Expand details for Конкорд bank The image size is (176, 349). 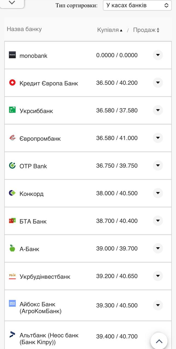(158, 193)
